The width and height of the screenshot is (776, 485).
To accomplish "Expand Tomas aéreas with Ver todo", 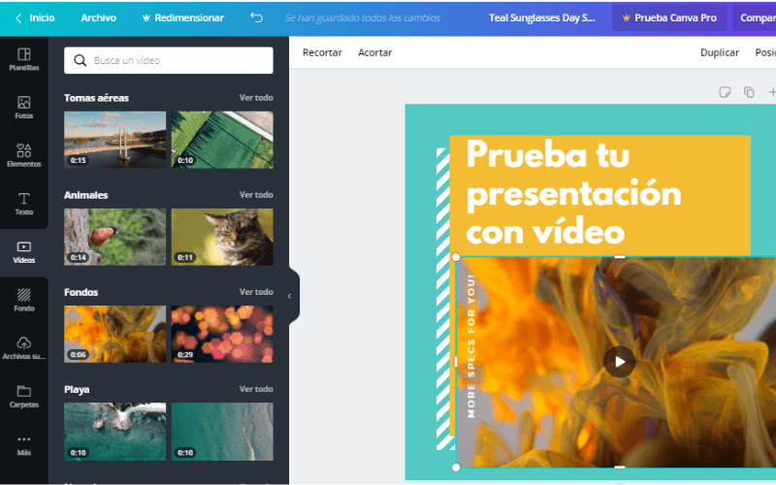I will 256,98.
